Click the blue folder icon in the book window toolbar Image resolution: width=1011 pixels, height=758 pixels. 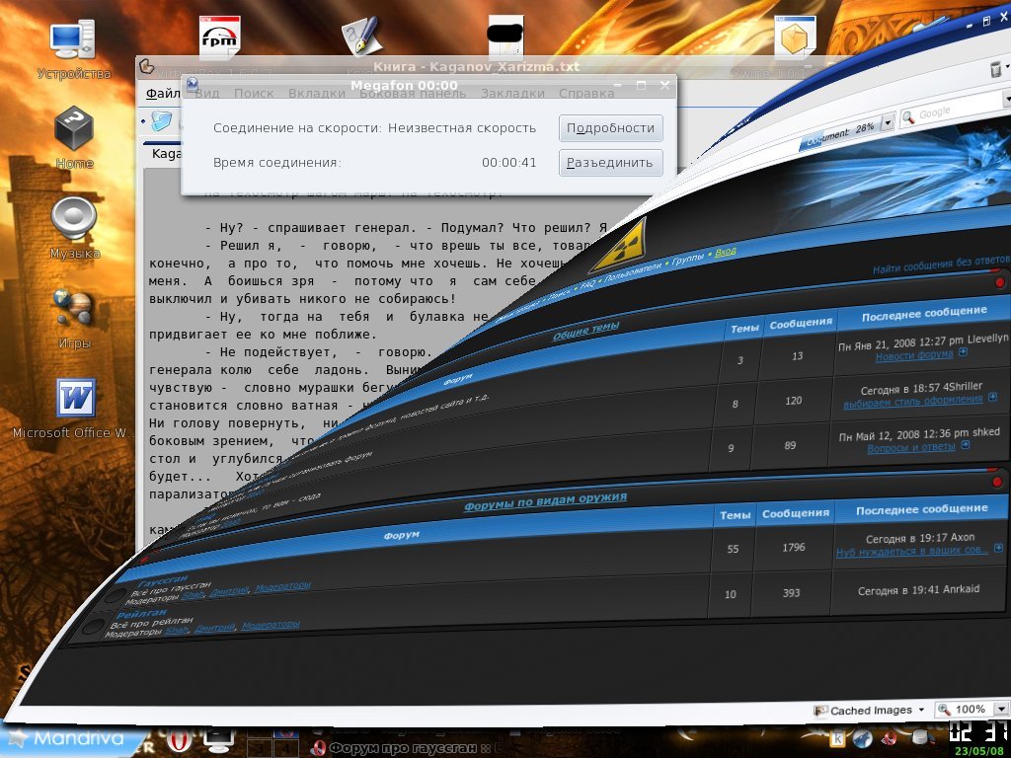coord(162,120)
